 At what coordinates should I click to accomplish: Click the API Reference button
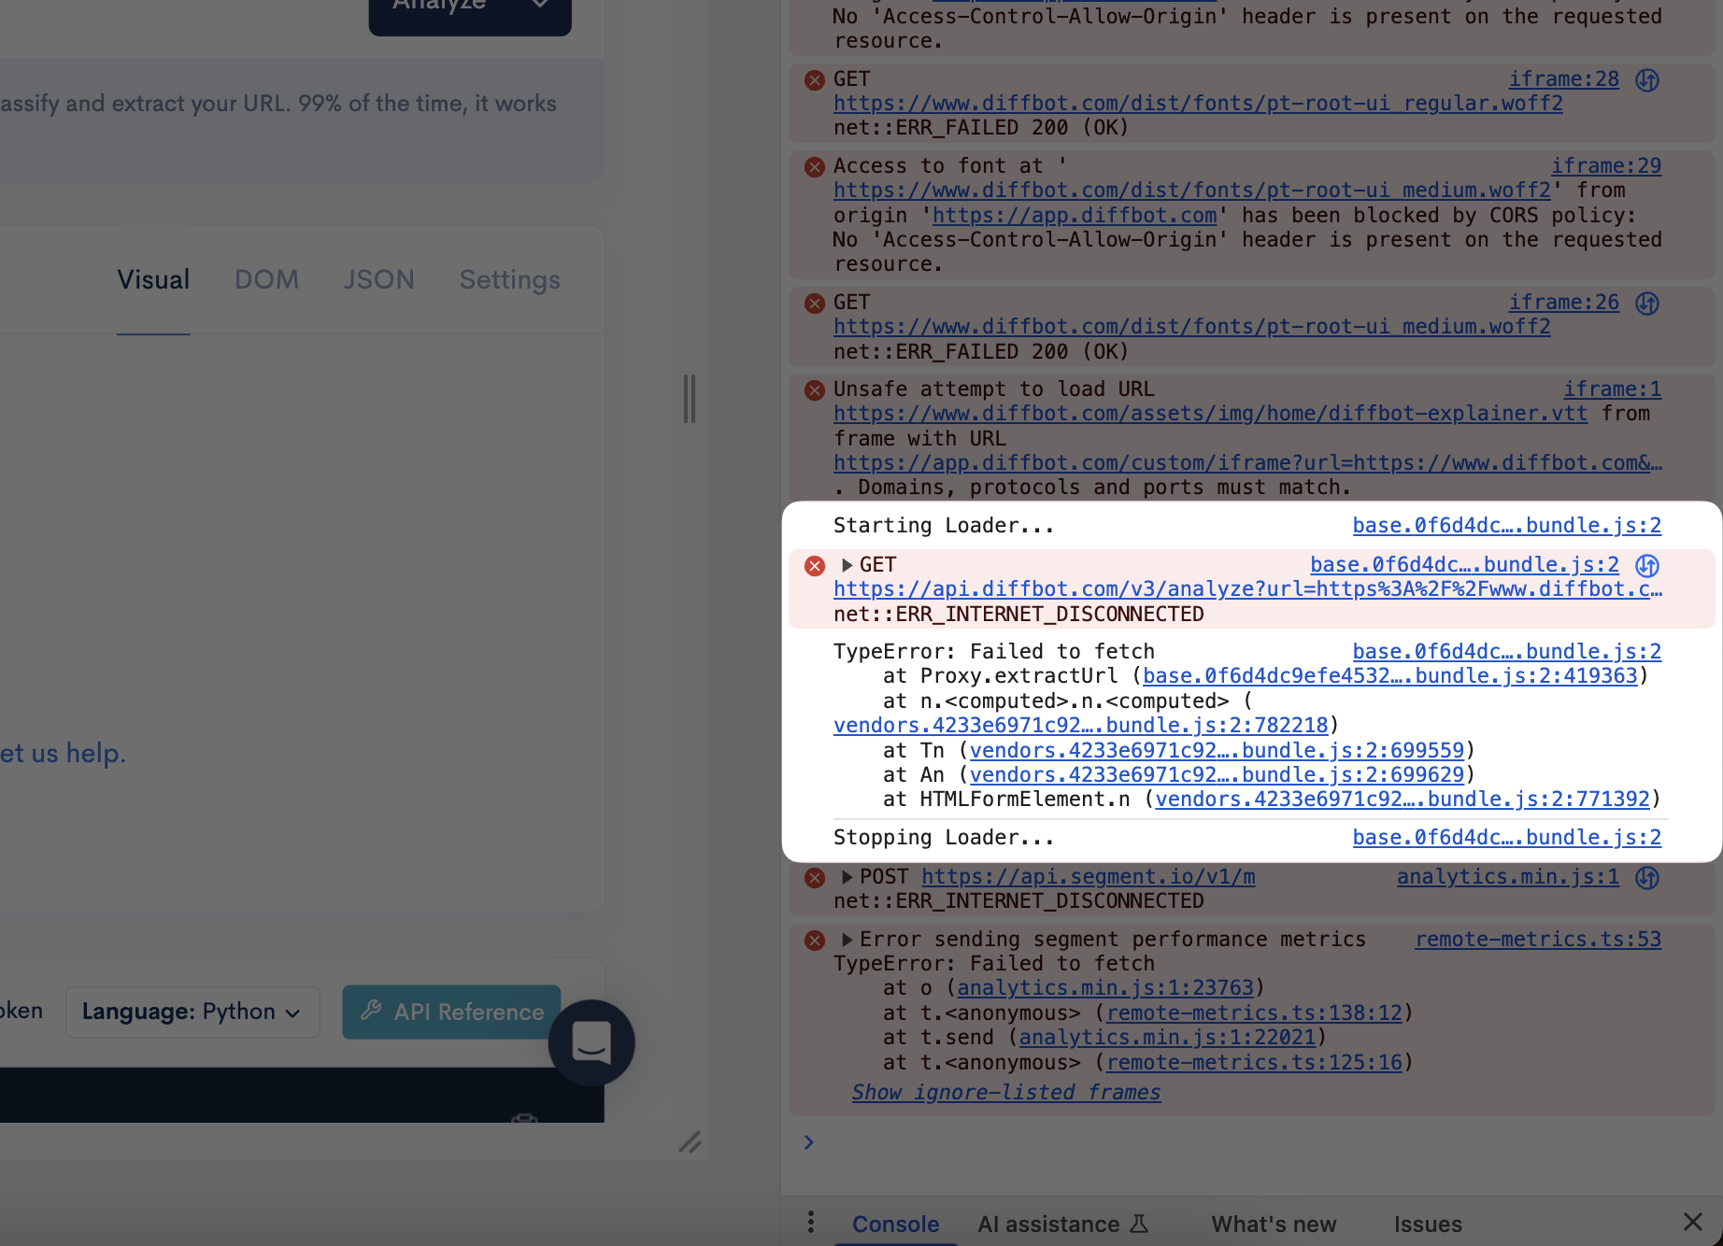coord(451,1012)
